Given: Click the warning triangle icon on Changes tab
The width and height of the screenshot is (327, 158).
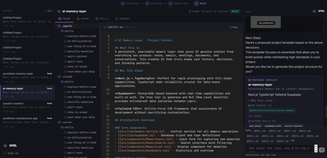Looking at the screenshot, I should 116,19.
